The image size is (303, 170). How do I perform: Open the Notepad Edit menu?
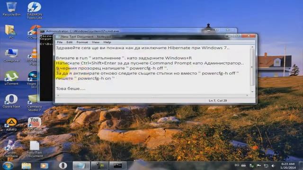(70, 42)
